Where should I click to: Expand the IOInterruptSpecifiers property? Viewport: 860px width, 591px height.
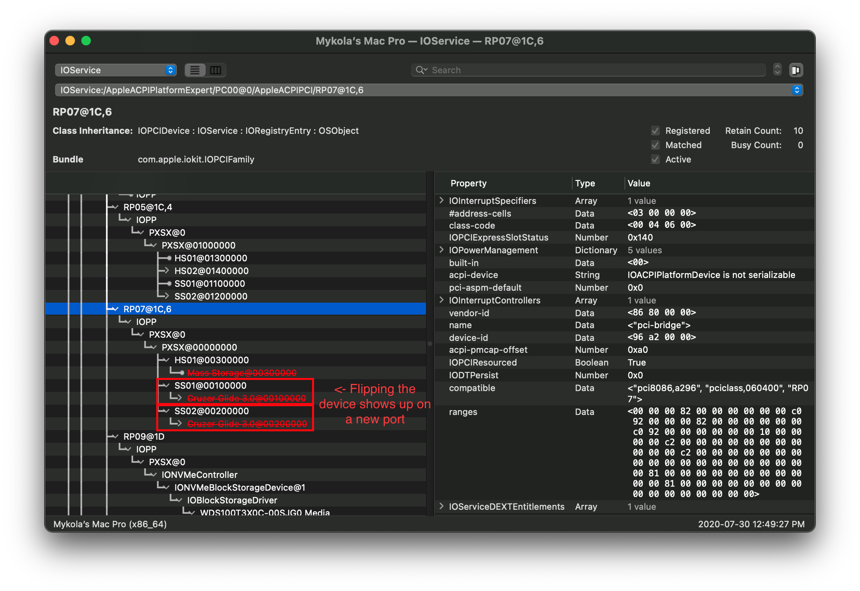point(441,200)
